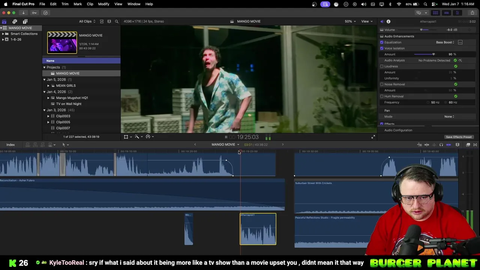Image resolution: width=480 pixels, height=270 pixels.
Task: Show the Audio inspector speaker icon
Action: tap(382, 22)
